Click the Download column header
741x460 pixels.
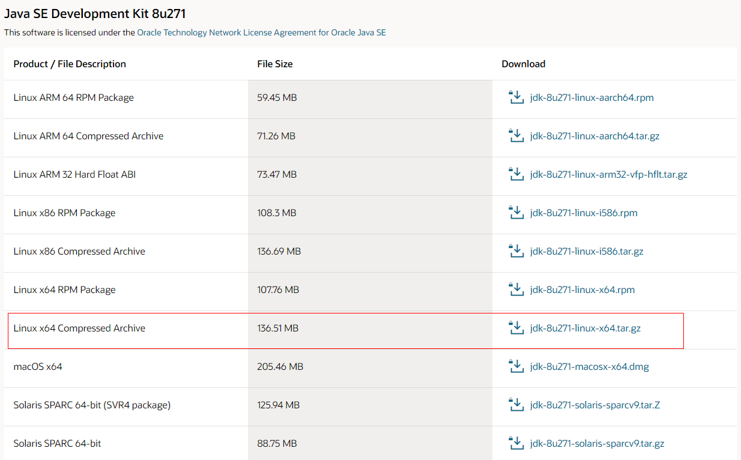(x=524, y=64)
